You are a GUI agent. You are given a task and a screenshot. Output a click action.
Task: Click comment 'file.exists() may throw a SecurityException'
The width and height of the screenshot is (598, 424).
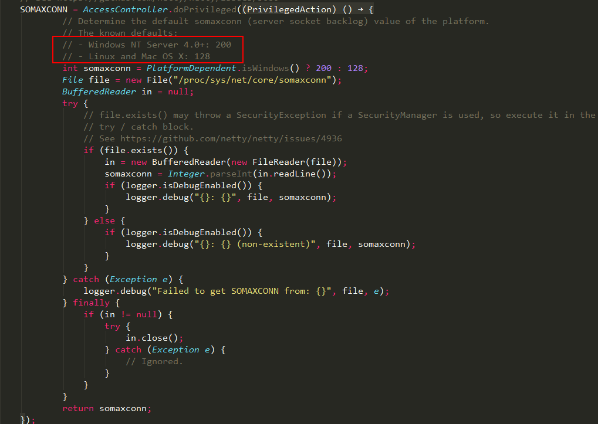[339, 115]
